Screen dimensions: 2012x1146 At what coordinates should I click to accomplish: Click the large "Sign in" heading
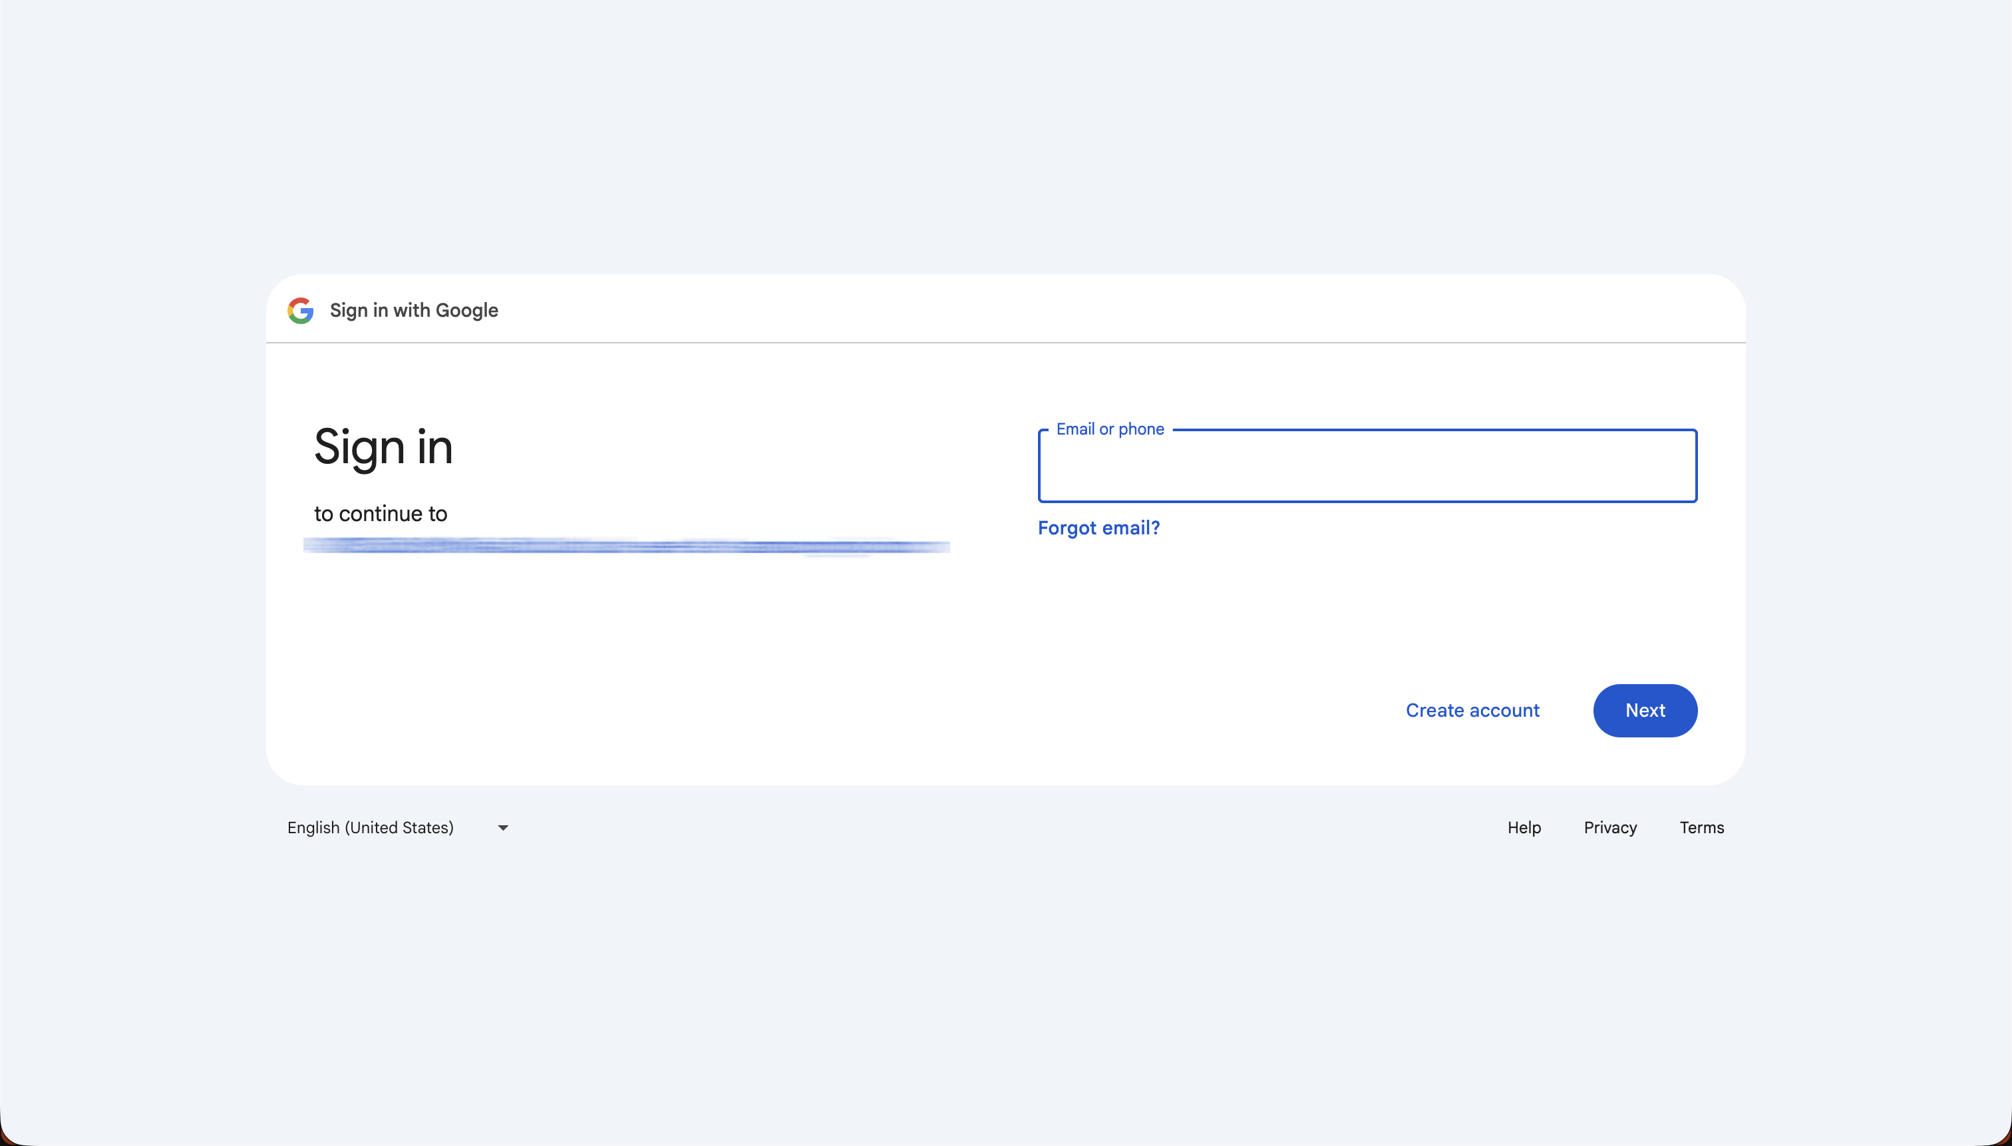tap(383, 447)
